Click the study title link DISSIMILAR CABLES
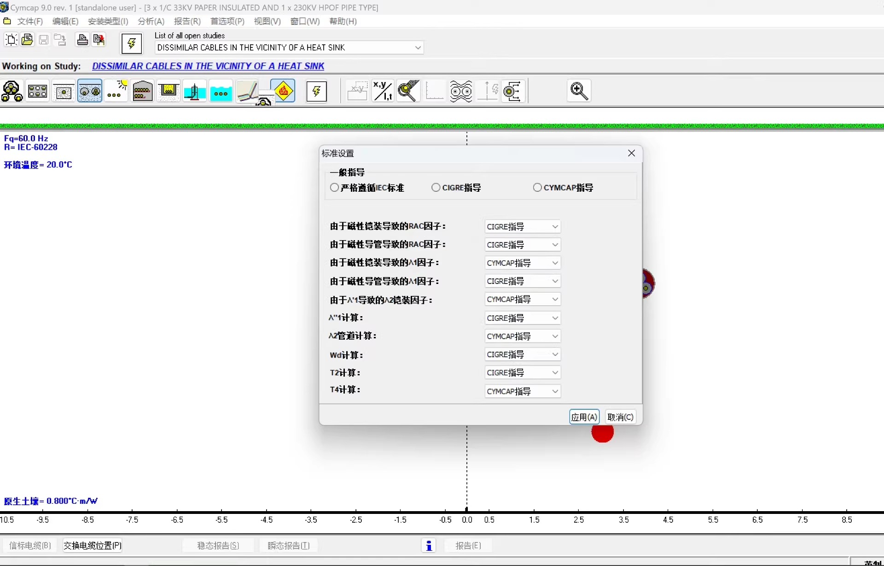Screen dimensions: 884x566 208,66
